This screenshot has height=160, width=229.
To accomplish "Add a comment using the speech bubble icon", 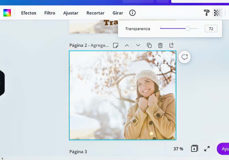I will (185, 57).
